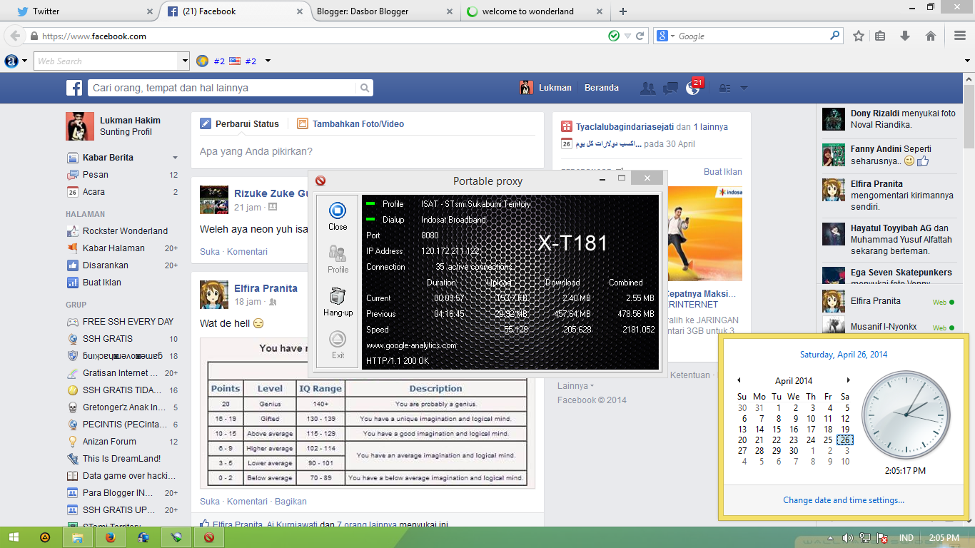Click the browser back arrow button
The height and width of the screenshot is (548, 975).
pos(14,36)
